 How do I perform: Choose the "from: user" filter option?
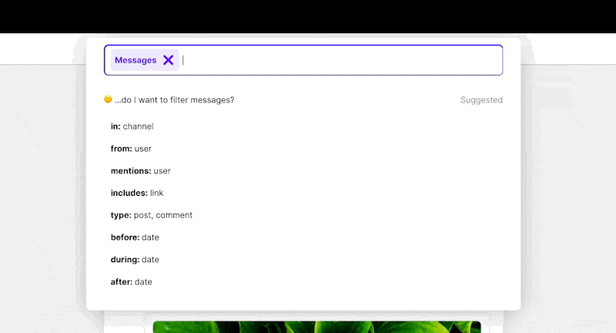pyautogui.click(x=132, y=149)
